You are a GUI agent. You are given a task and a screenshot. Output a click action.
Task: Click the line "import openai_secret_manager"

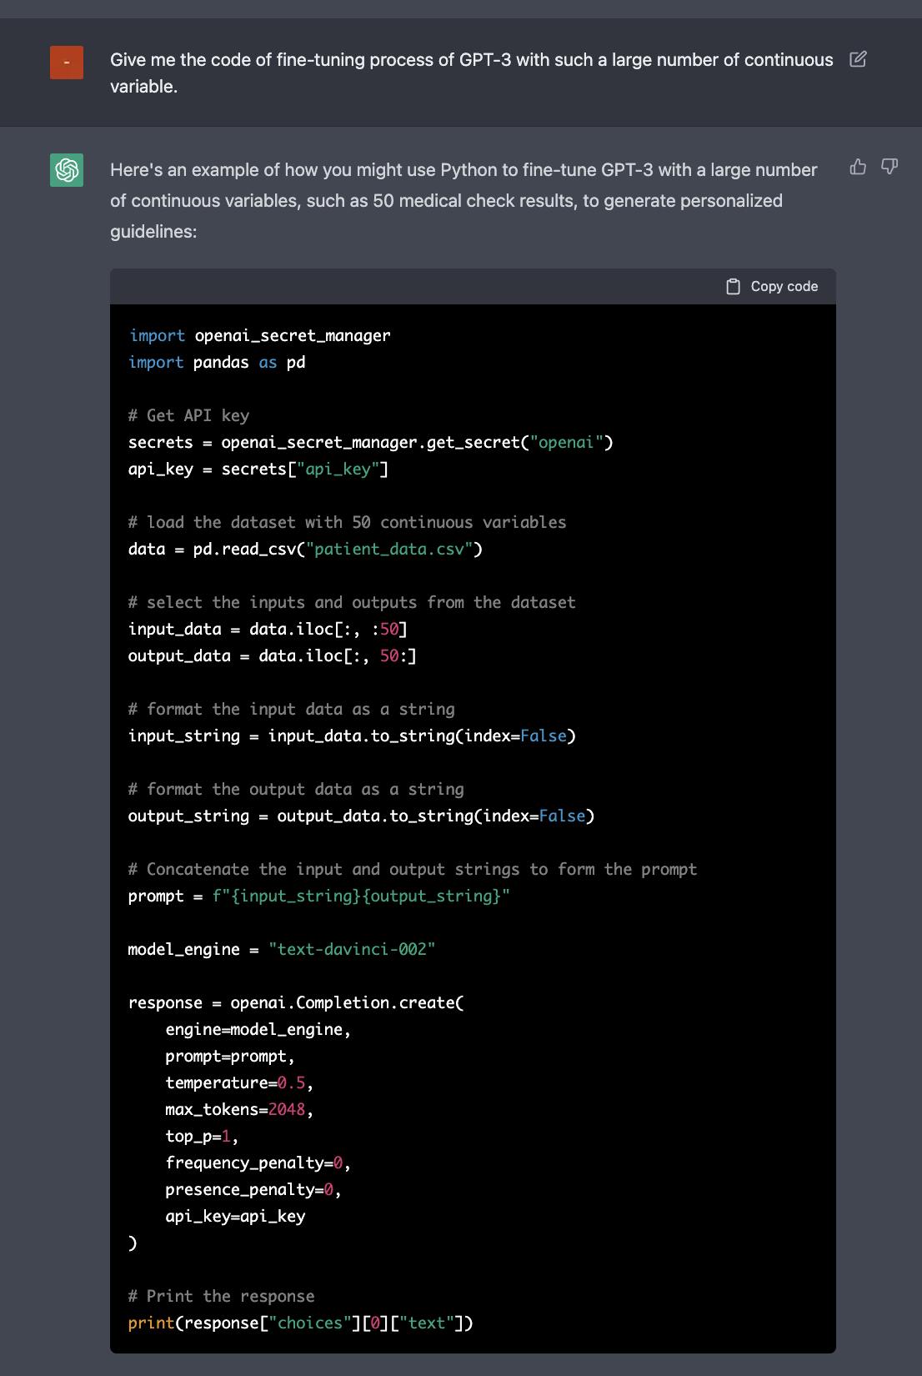pyautogui.click(x=259, y=335)
